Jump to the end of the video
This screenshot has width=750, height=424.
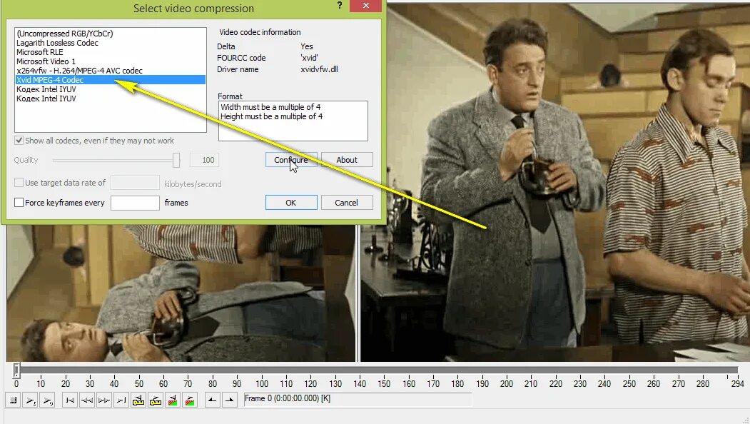point(121,400)
